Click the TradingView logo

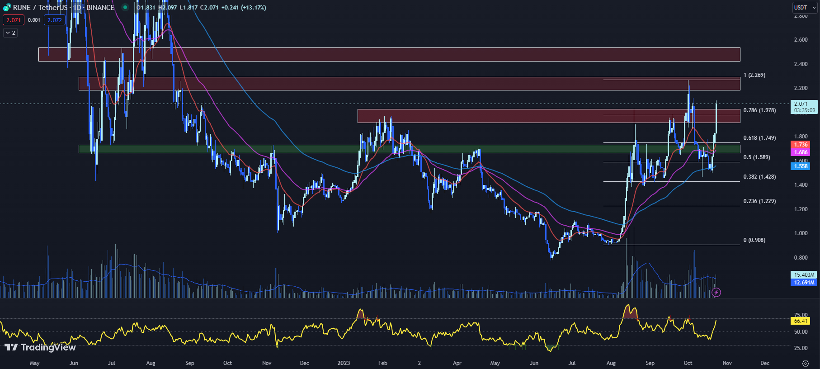click(x=40, y=347)
